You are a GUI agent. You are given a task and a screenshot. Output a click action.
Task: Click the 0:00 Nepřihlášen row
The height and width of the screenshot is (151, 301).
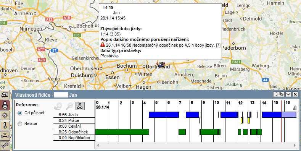pos(74,138)
